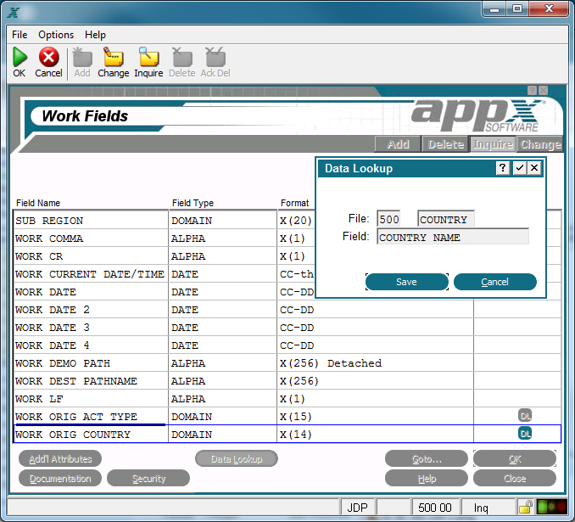The image size is (575, 522).
Task: Click Save in Data Lookup dialog
Action: tap(407, 282)
